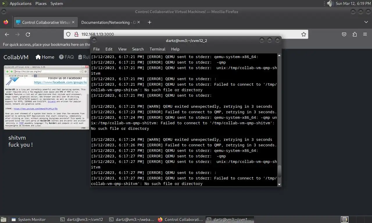
Task: Click the address bar showing 192.168.1.13:3000
Action: pos(186,34)
